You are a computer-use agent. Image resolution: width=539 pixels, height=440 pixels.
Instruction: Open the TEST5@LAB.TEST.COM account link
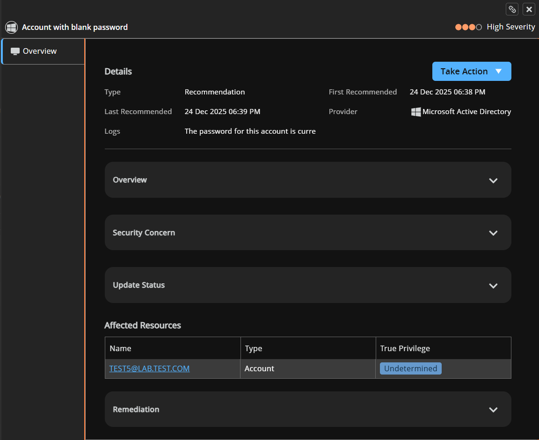click(149, 368)
